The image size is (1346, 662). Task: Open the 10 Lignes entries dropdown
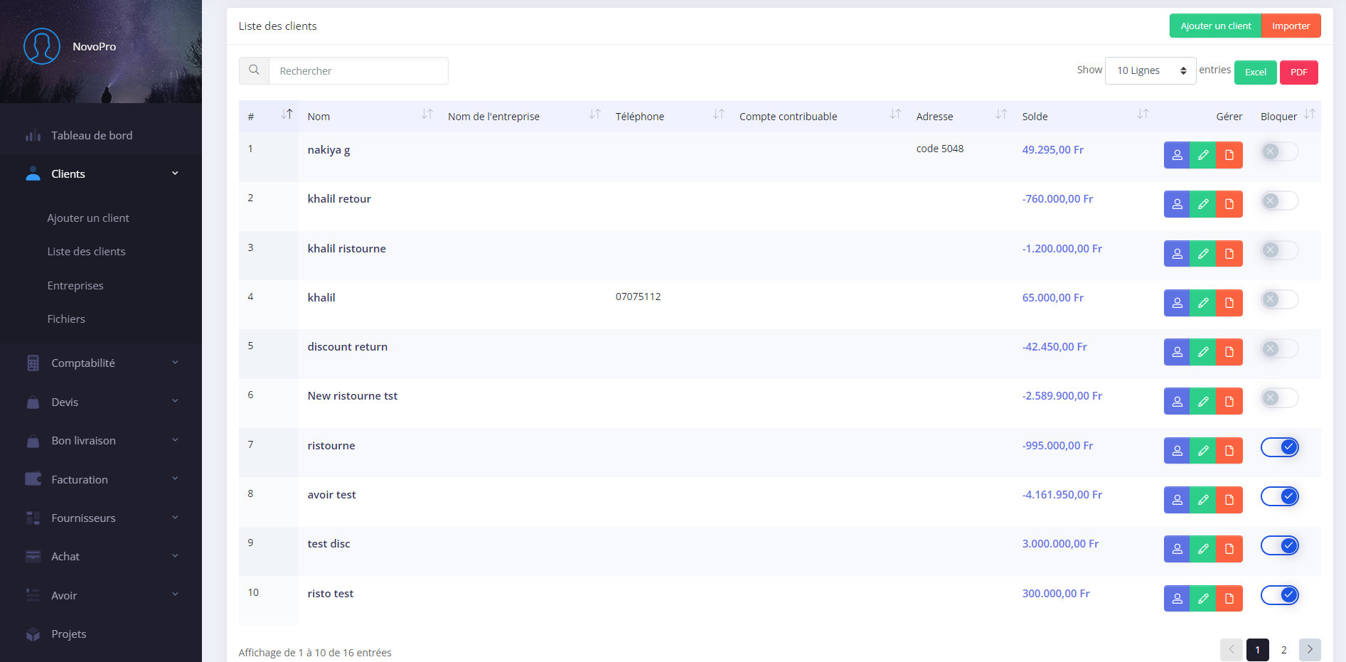click(x=1150, y=70)
